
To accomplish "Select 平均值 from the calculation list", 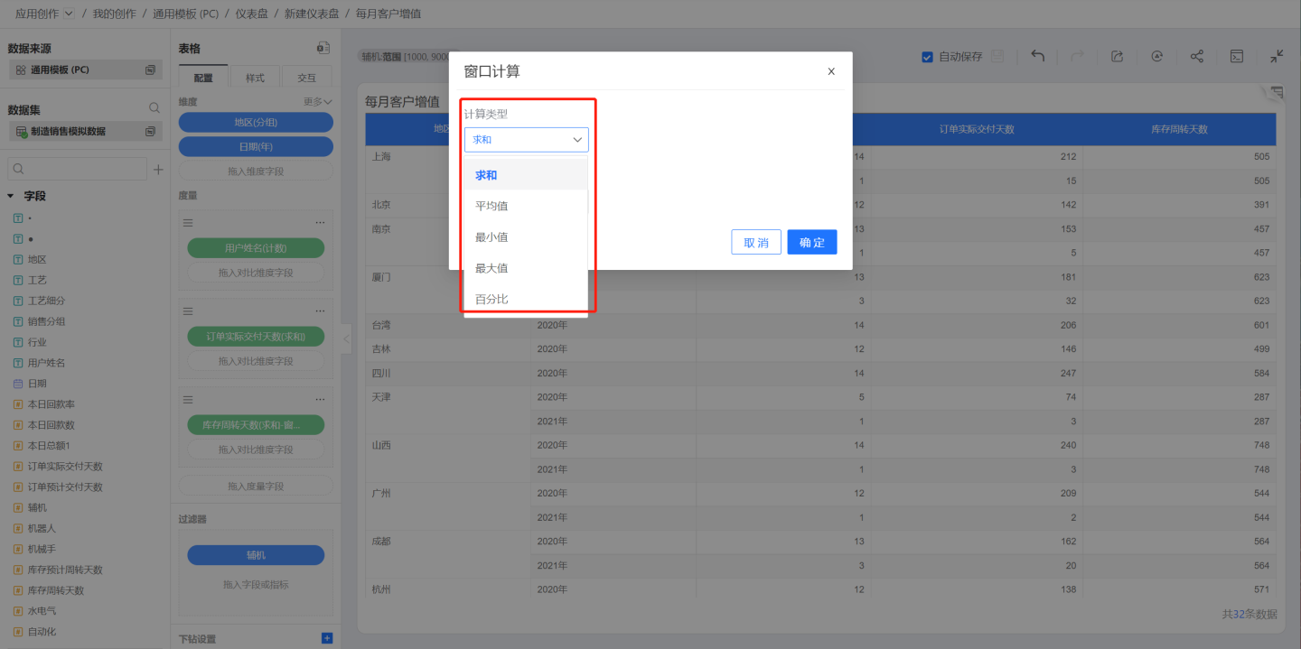I will [x=491, y=206].
